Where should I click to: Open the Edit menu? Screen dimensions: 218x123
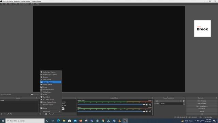coord(6,4)
